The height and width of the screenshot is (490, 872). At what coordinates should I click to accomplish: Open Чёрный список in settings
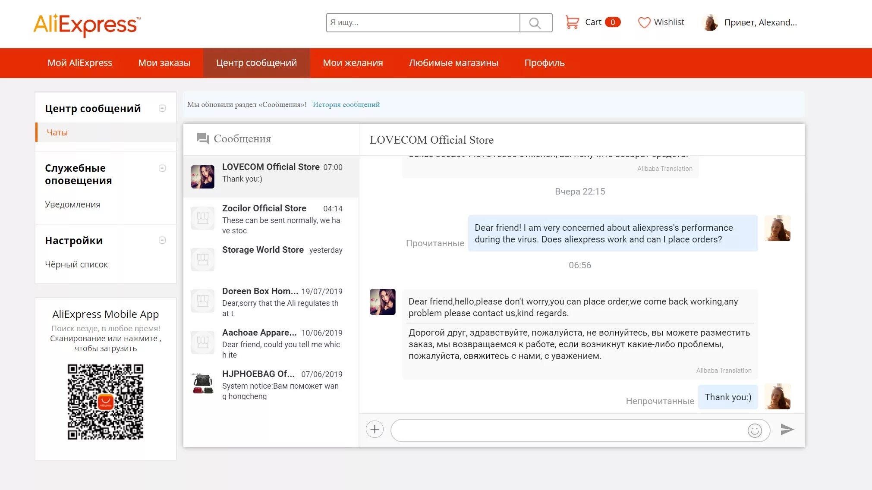tap(76, 264)
